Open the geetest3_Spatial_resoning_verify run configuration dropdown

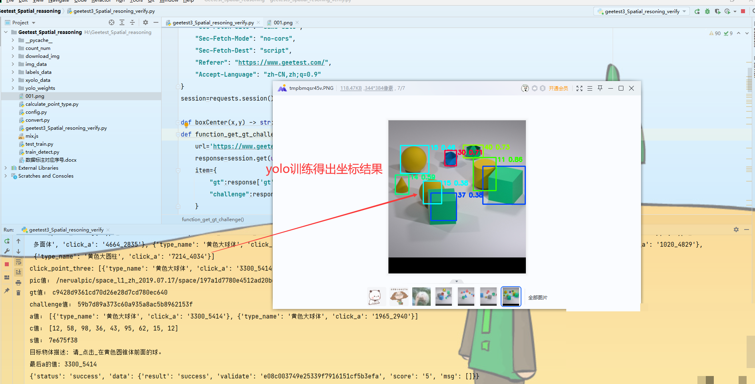coord(641,12)
